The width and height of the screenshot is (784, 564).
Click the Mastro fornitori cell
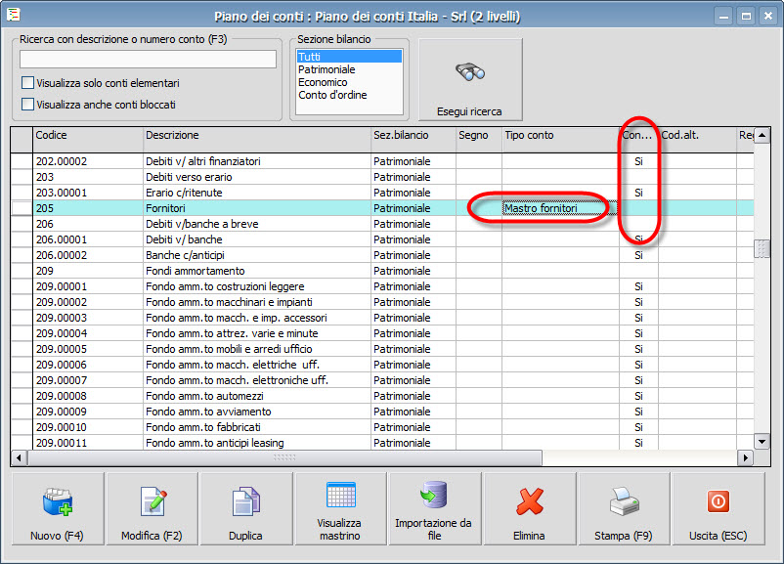pyautogui.click(x=560, y=208)
